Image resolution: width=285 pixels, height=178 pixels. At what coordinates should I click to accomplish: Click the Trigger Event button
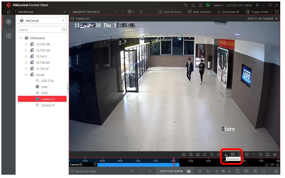pyautogui.click(x=258, y=12)
